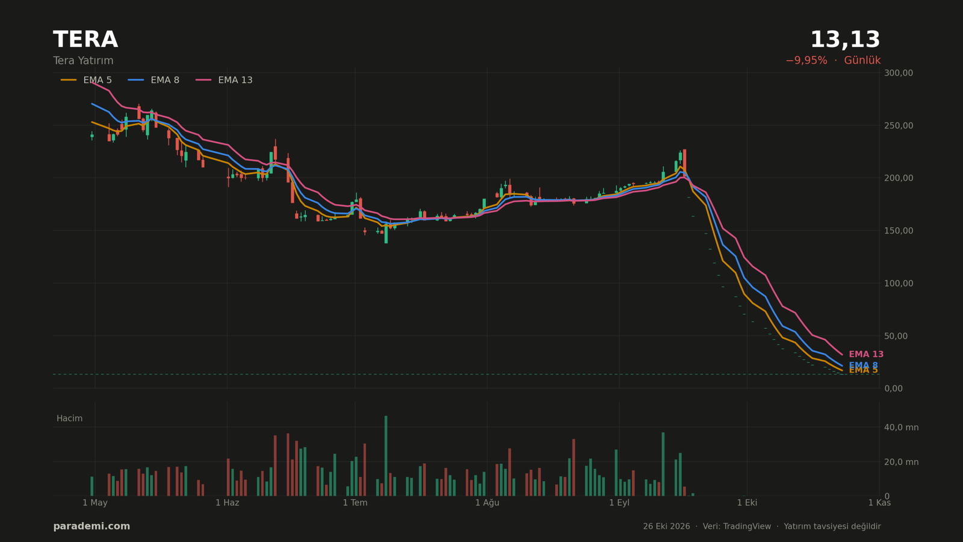The height and width of the screenshot is (542, 963).
Task: Click the 100,00 price axis label
Action: 899,283
